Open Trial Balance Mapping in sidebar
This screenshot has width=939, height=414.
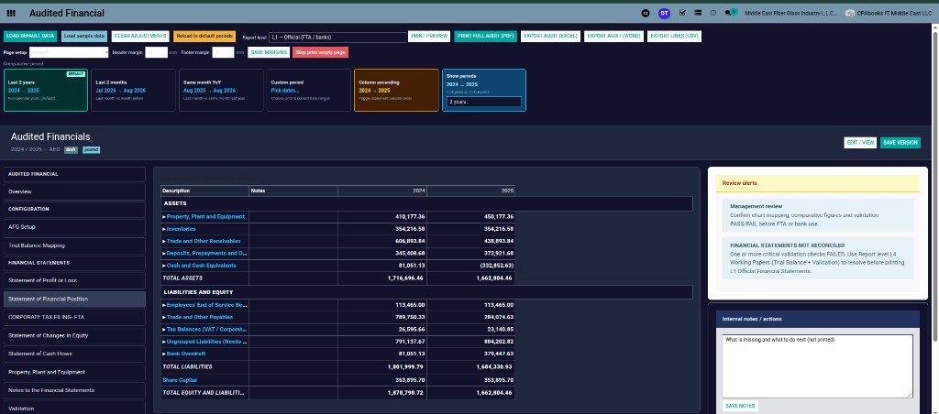pos(74,245)
